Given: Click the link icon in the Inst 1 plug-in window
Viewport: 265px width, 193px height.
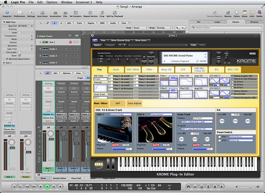Looking at the screenshot, I should [95, 40].
